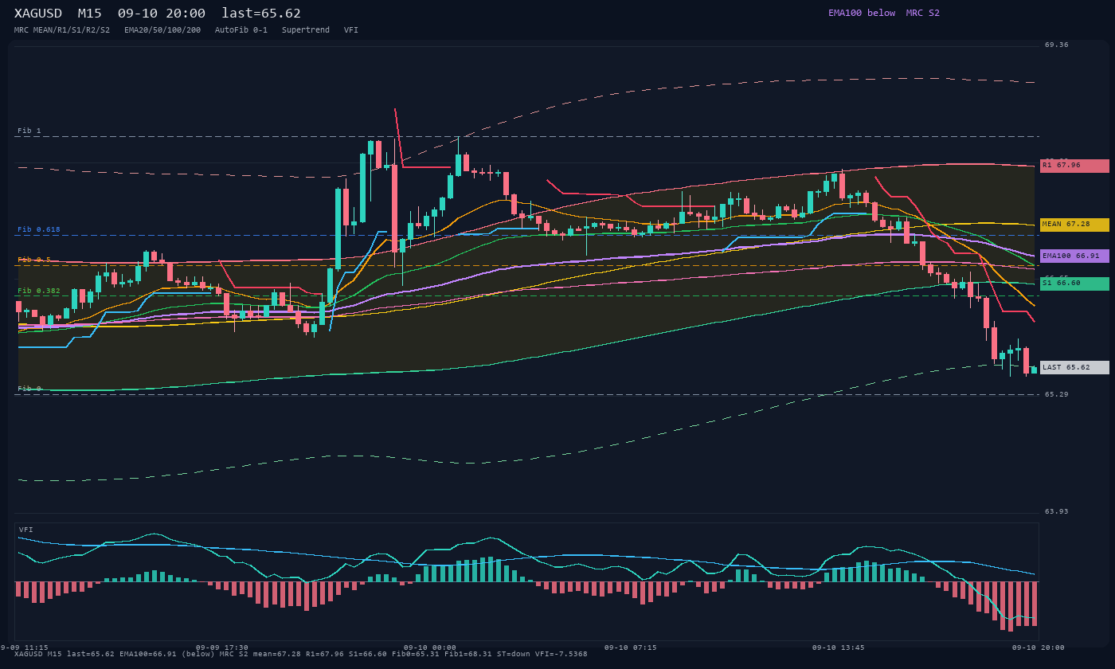Click the Supertrend legend entry
The width and height of the screenshot is (1115, 669).
pyautogui.click(x=306, y=30)
